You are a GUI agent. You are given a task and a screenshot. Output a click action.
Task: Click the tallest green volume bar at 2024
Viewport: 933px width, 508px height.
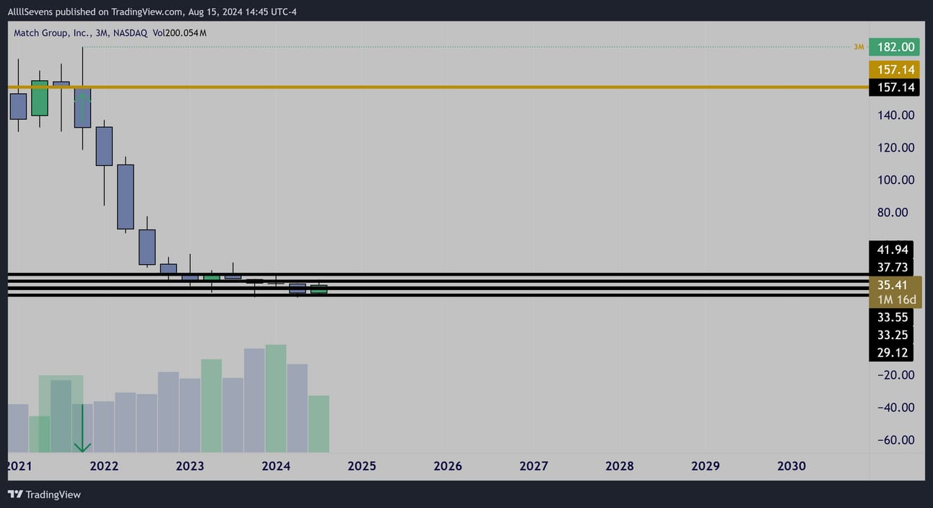pos(276,398)
